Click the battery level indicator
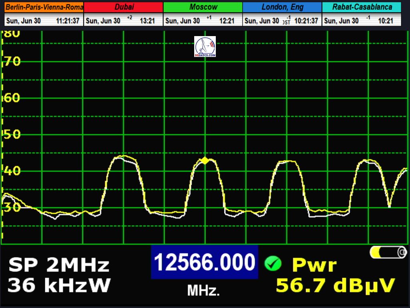 [x=388, y=252]
